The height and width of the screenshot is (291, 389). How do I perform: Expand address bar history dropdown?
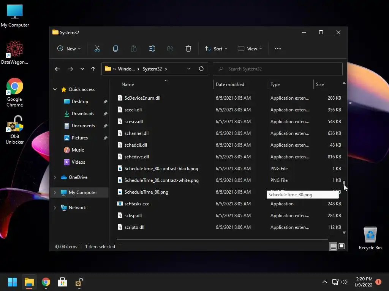tap(189, 69)
